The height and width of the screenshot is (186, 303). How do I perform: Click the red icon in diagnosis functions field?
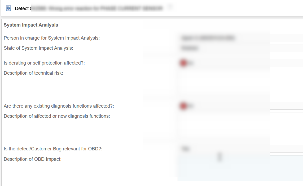(183, 106)
